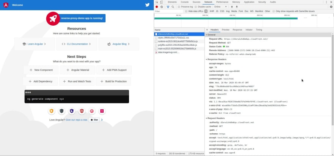Clear the network log
This screenshot has width=334, height=156.
click(162, 7)
